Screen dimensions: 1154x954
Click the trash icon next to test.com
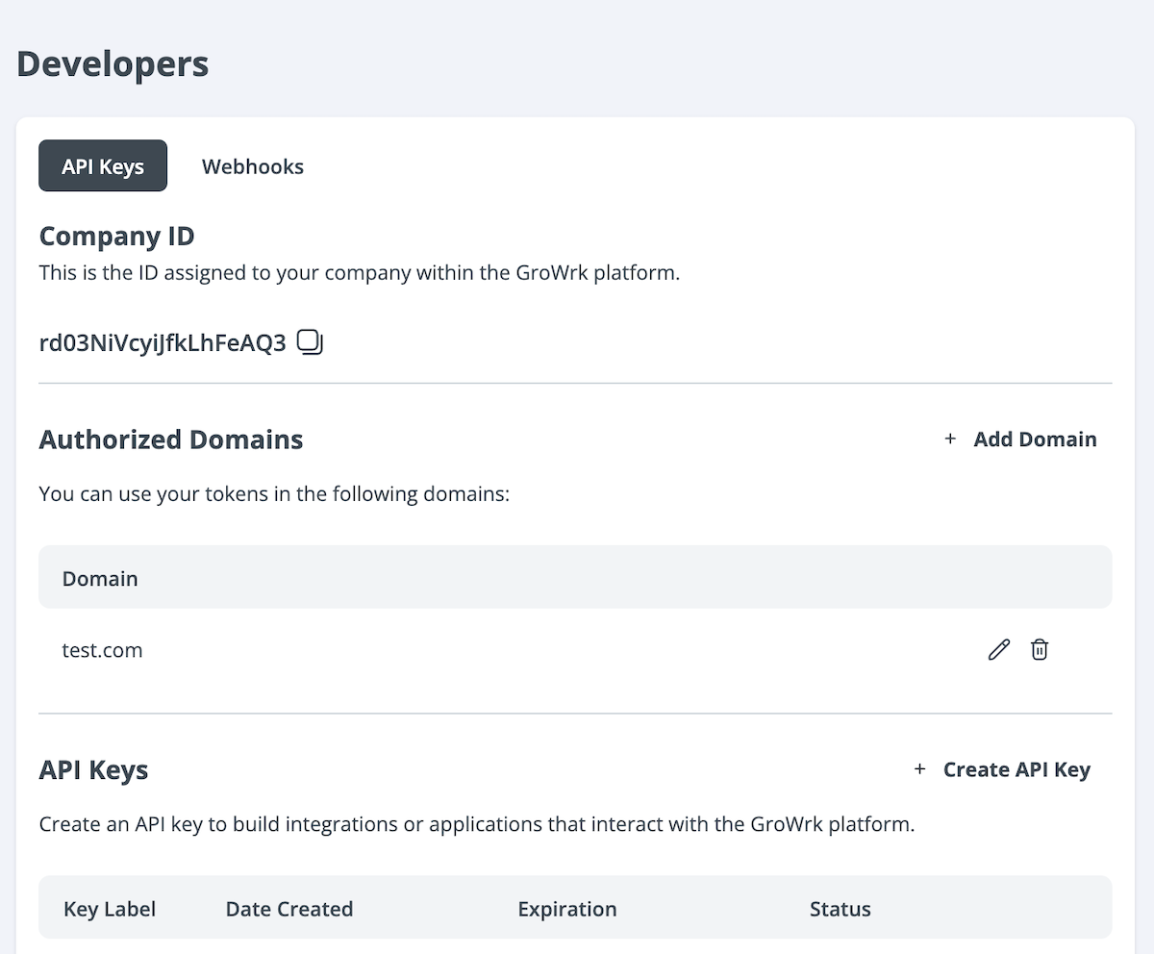(1040, 649)
